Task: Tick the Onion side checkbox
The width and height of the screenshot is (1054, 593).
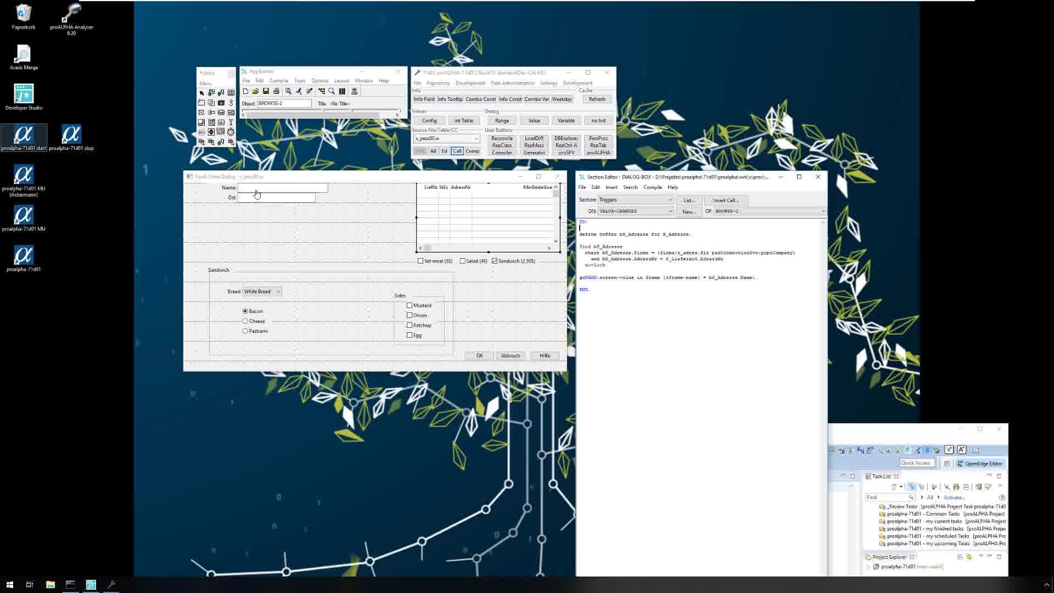Action: (410, 315)
